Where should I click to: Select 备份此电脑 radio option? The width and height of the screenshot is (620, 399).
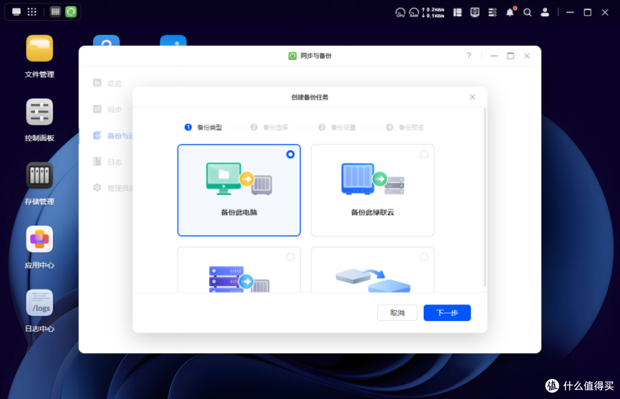290,154
